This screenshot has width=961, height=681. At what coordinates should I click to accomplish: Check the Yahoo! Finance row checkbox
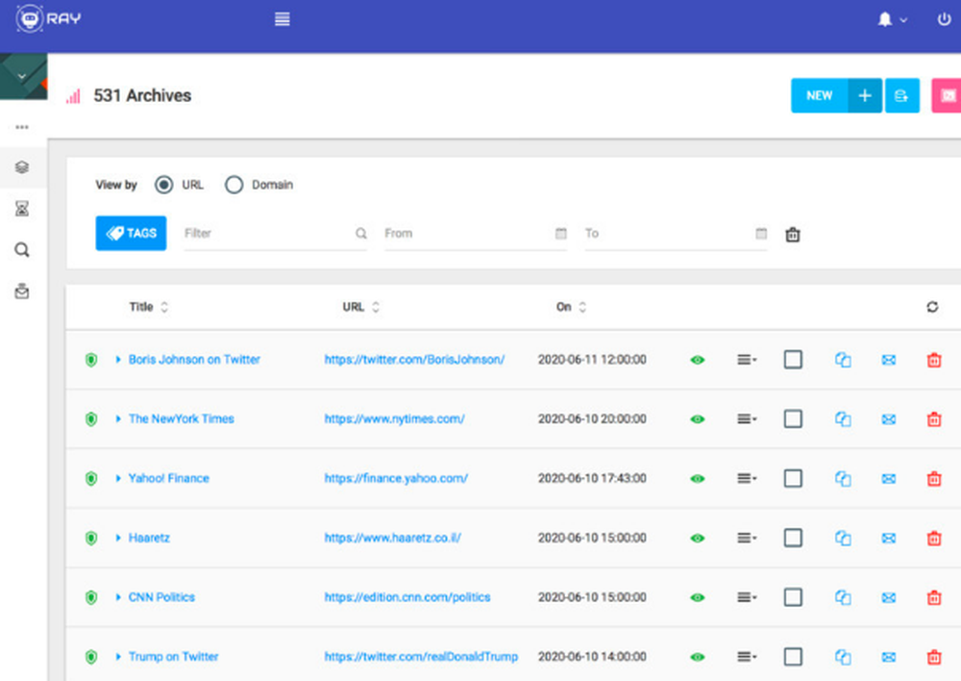[793, 479]
